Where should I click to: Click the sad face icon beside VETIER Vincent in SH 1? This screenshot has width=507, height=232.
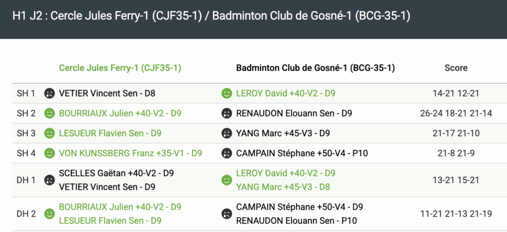[x=49, y=93]
